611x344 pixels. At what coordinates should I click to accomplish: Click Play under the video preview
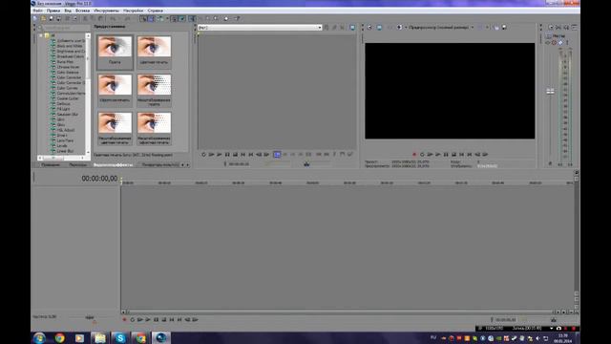[x=438, y=155]
